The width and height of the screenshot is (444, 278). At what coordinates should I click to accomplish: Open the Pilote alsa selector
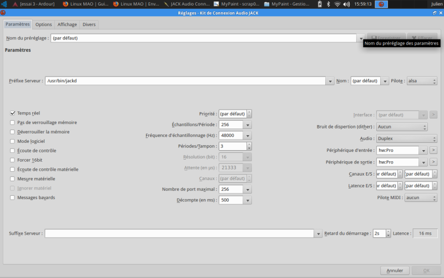coord(422,81)
